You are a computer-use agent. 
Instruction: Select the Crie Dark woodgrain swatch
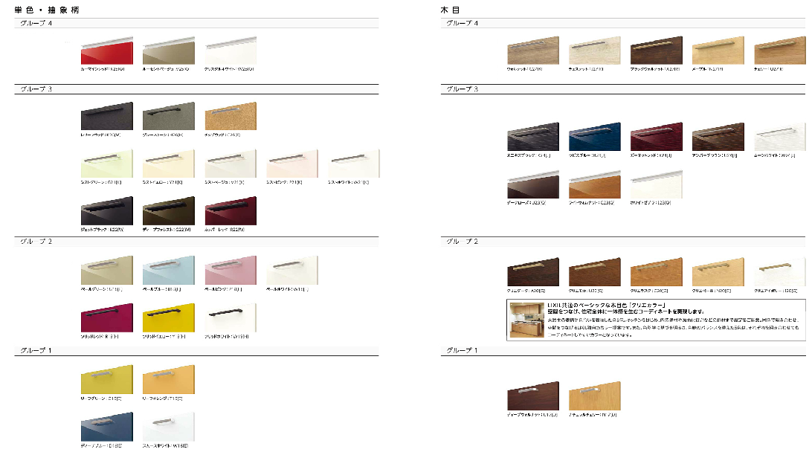coord(533,272)
